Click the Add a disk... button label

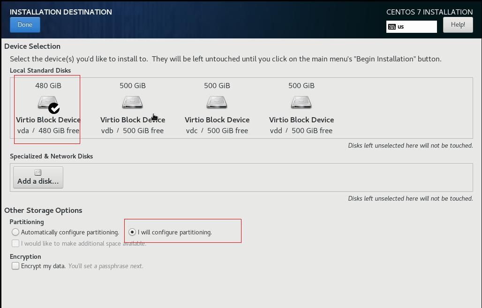[38, 181]
